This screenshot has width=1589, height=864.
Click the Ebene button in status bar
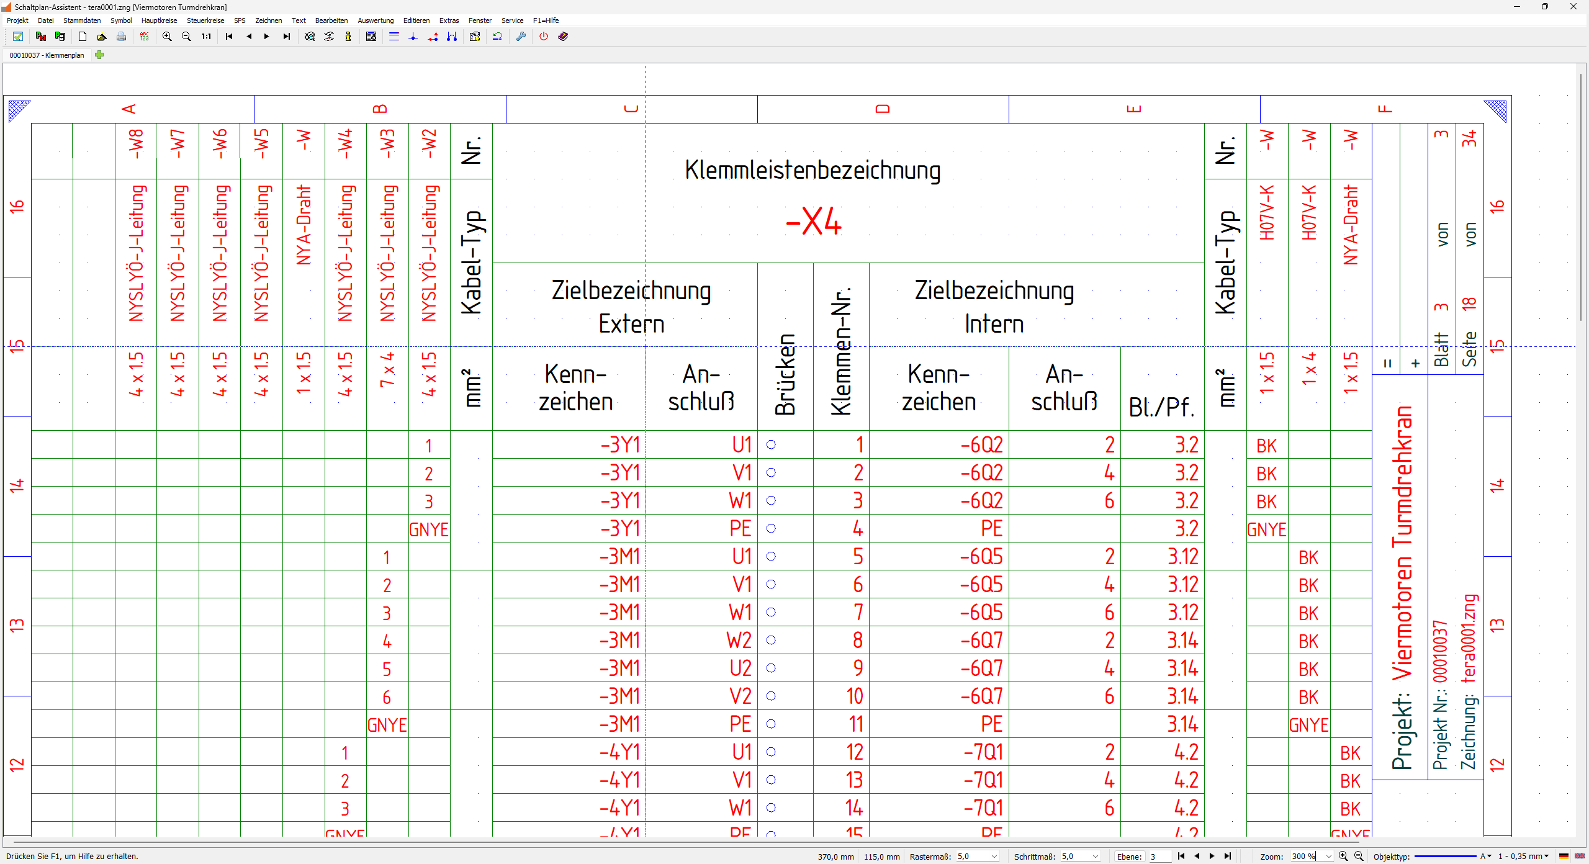click(1128, 857)
